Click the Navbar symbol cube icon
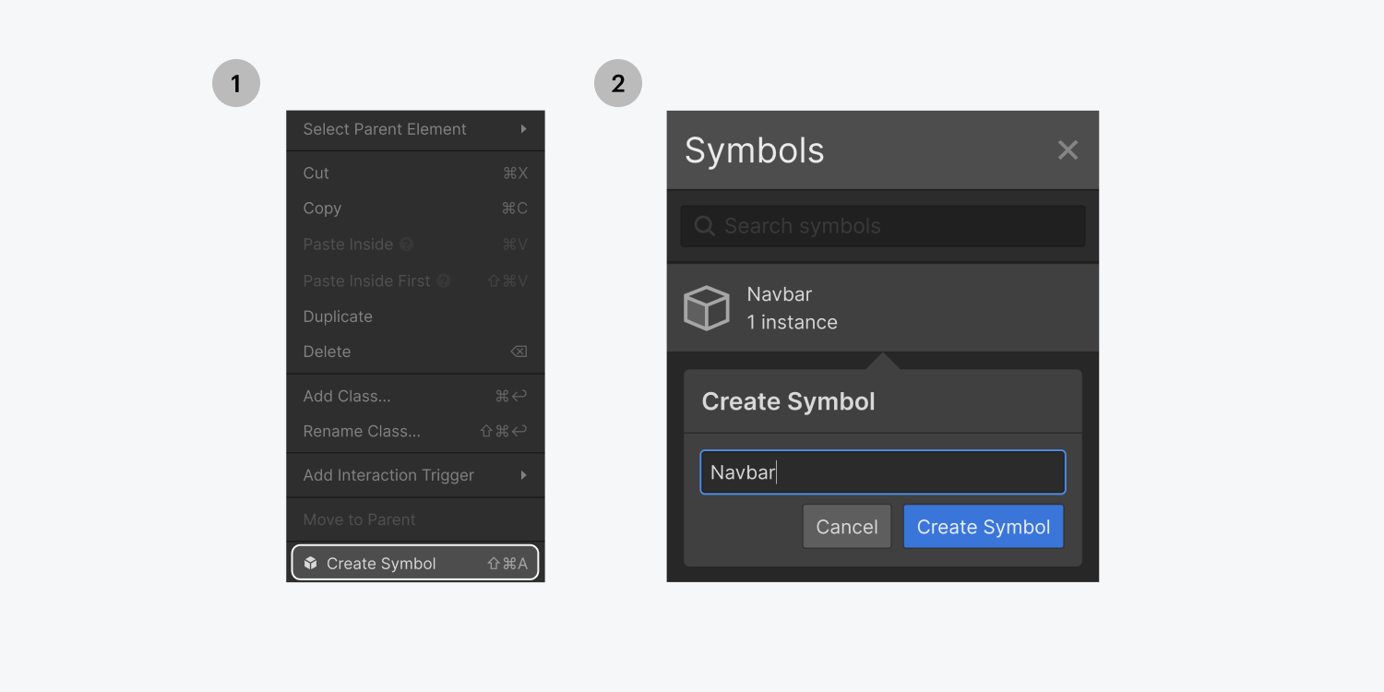 [x=707, y=307]
